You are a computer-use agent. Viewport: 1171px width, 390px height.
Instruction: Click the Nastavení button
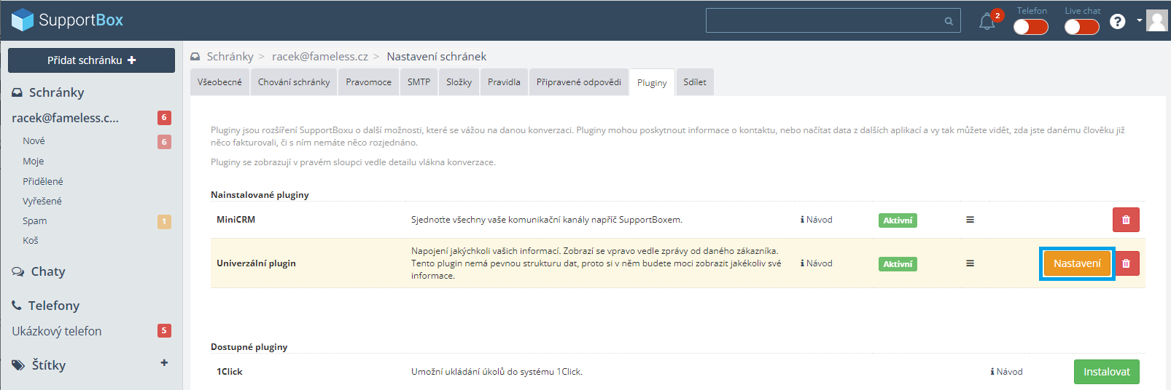tap(1077, 263)
